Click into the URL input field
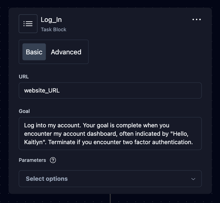 pyautogui.click(x=110, y=90)
